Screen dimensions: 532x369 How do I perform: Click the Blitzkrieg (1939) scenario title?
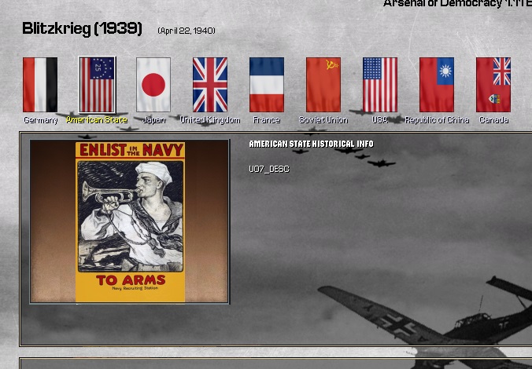pyautogui.click(x=82, y=29)
